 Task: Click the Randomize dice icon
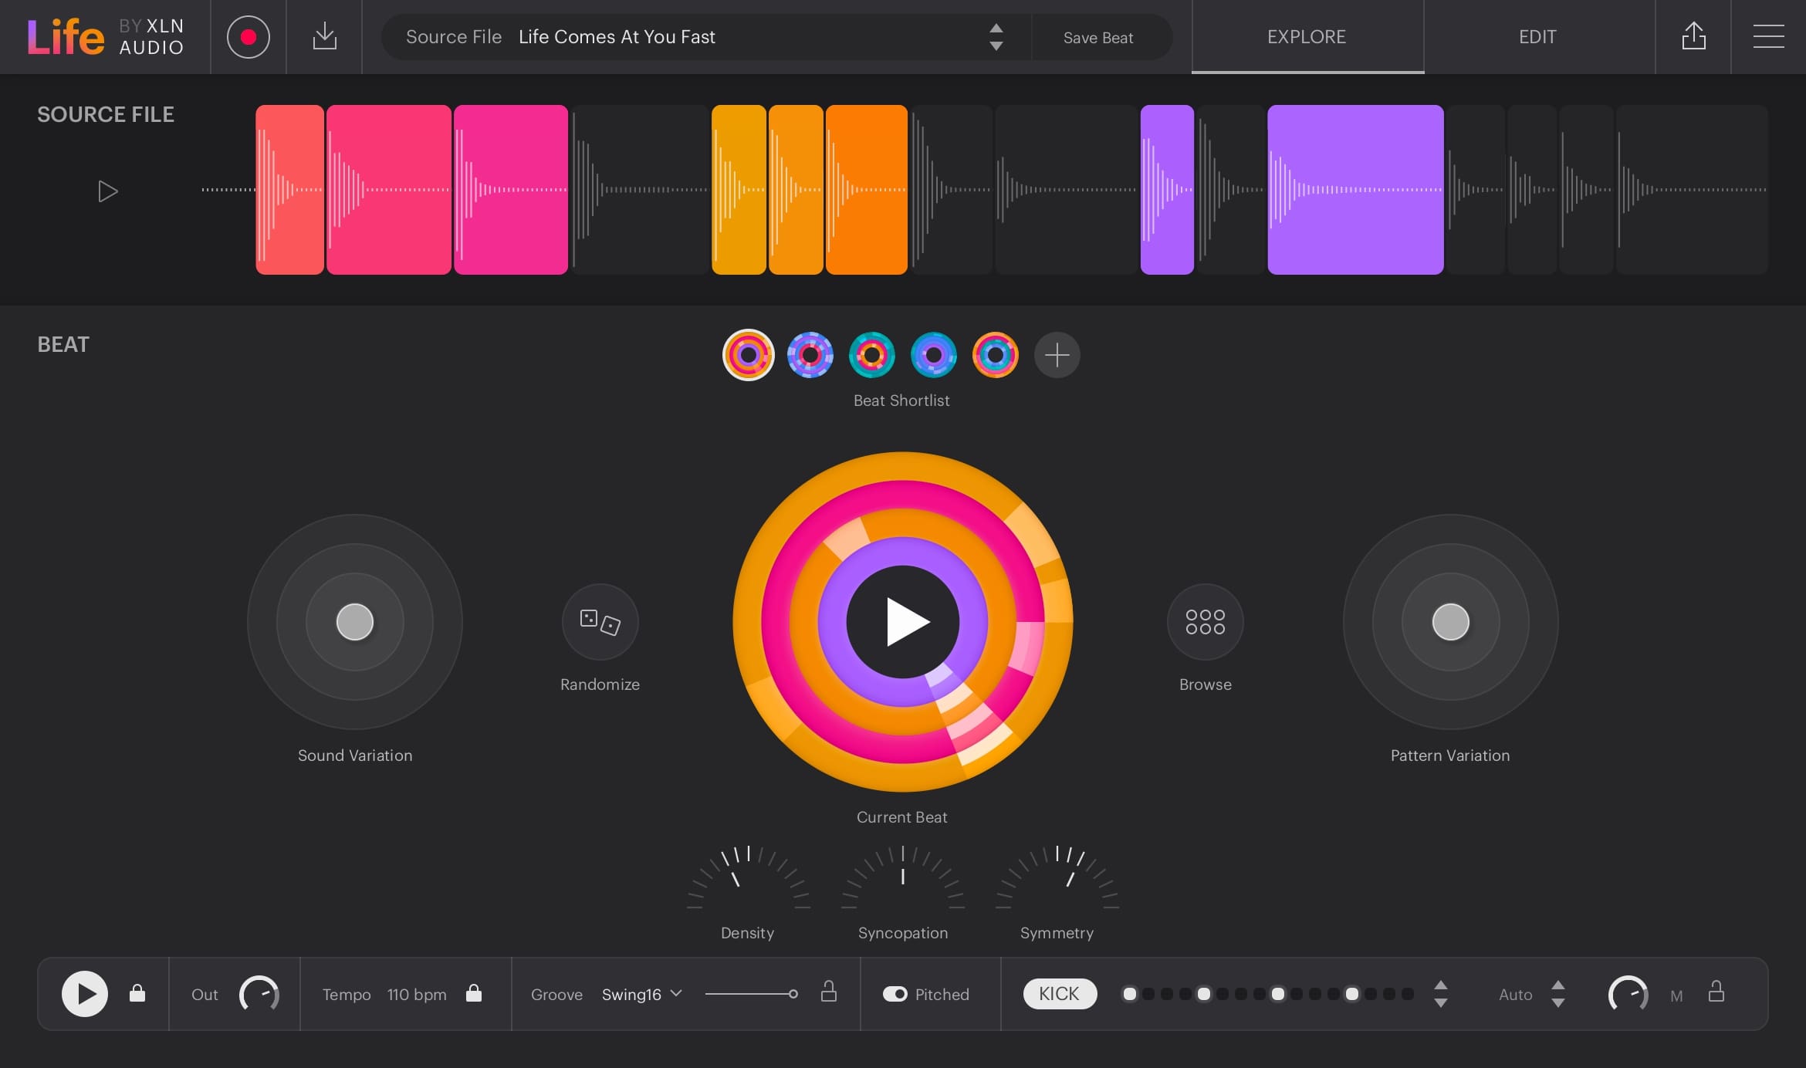click(x=600, y=621)
